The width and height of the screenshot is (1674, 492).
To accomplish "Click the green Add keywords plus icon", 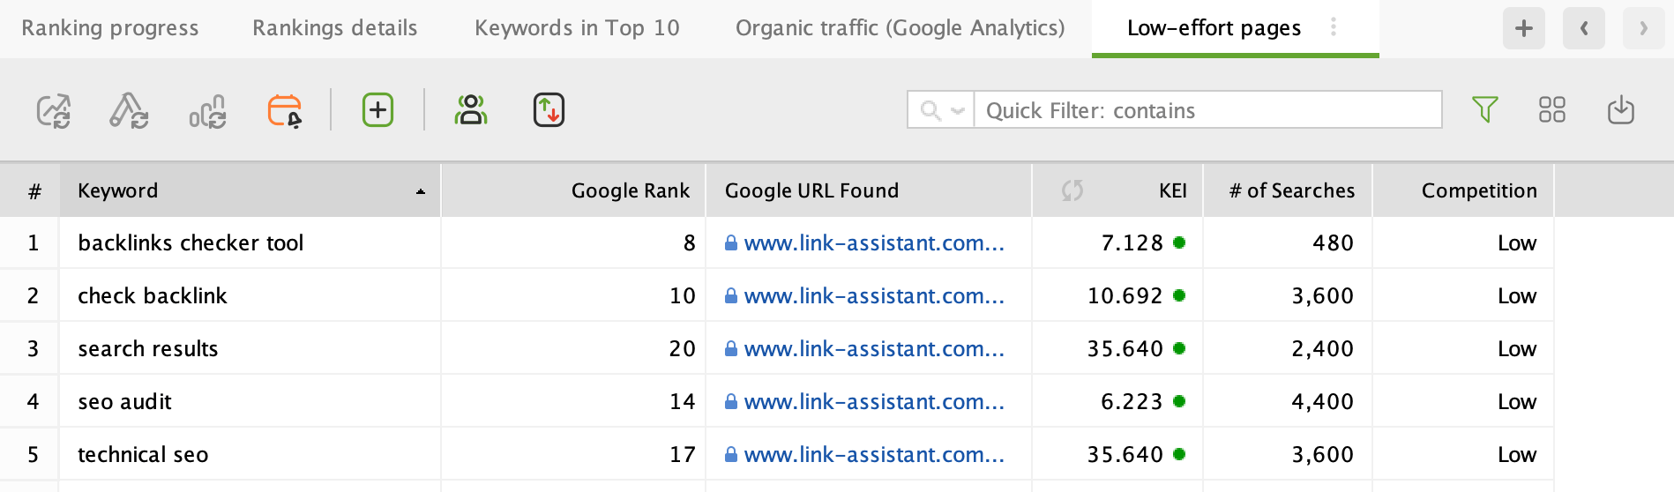I will click(377, 110).
